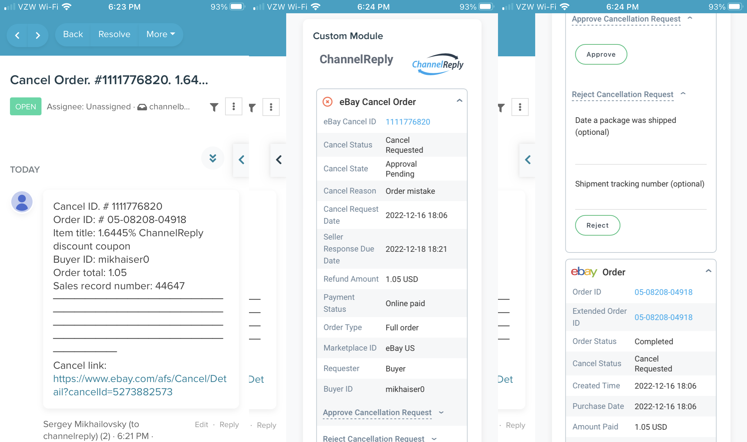Click the battery icon in first status bar
This screenshot has height=442, width=747.
237,7
